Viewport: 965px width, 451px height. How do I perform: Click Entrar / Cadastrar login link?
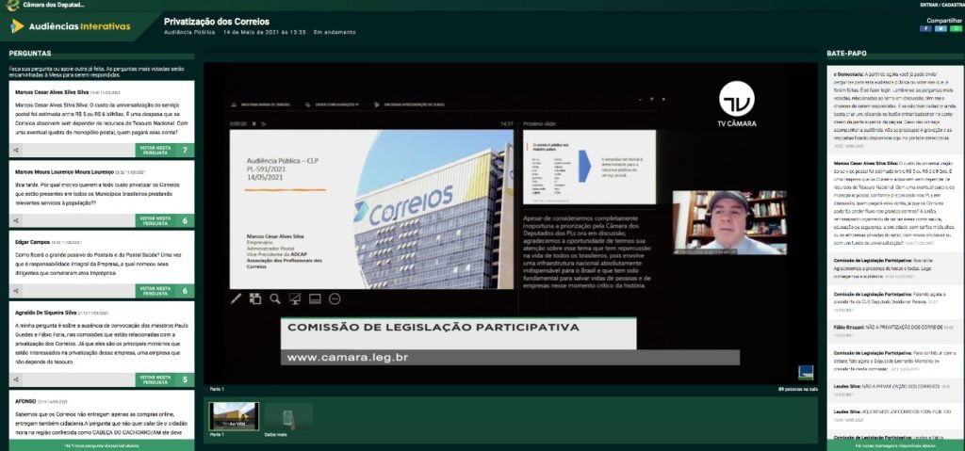940,5
